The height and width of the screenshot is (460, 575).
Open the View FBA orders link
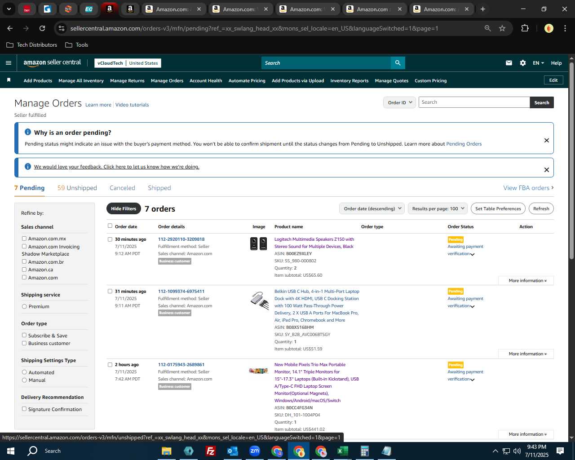528,188
